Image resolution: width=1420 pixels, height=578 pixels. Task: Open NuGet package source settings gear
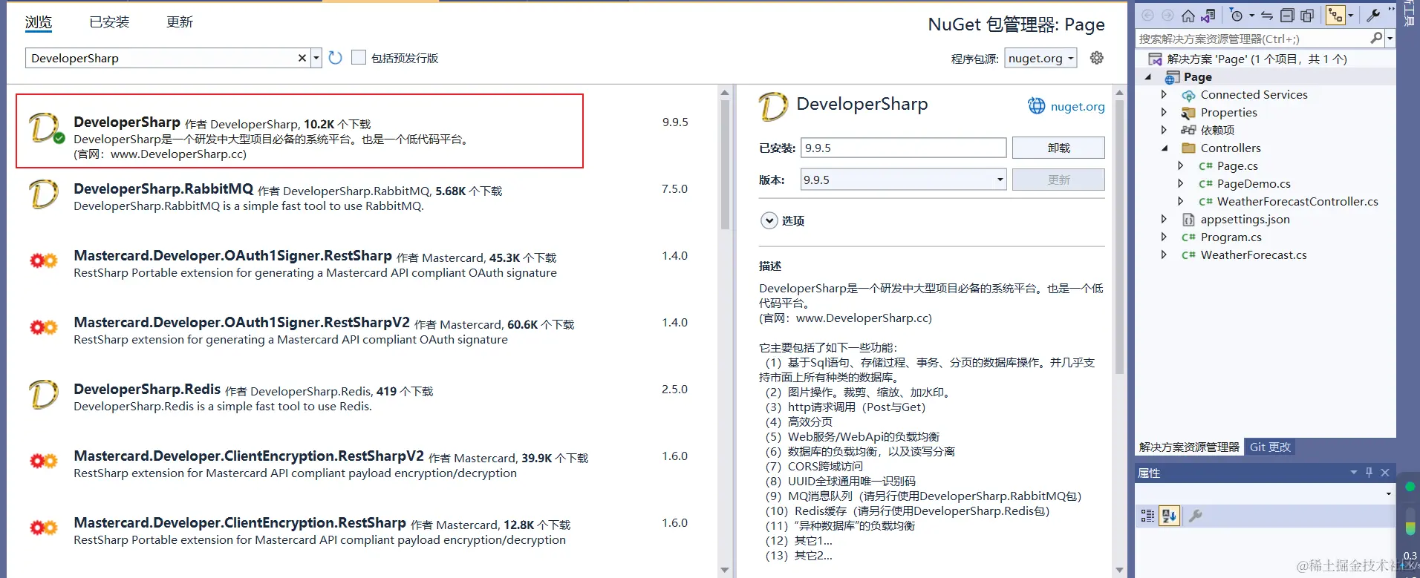tap(1096, 58)
